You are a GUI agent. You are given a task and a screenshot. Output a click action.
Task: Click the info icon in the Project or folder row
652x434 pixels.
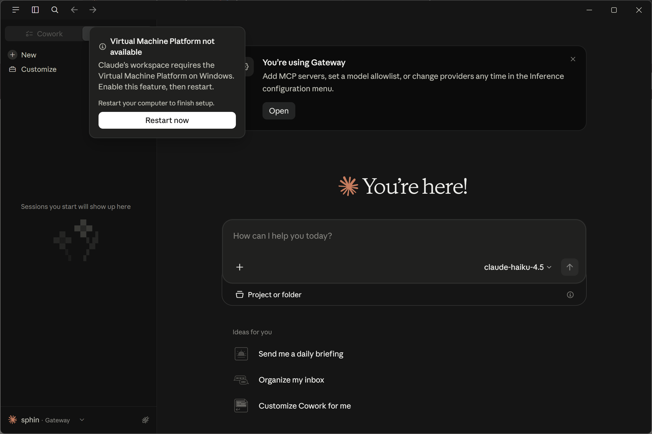570,295
